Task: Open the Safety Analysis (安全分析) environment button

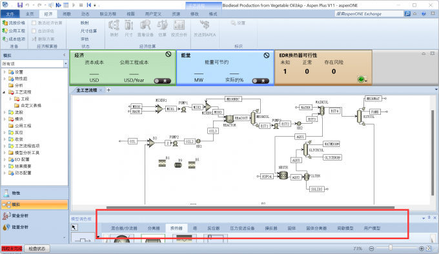Action: click(35, 216)
